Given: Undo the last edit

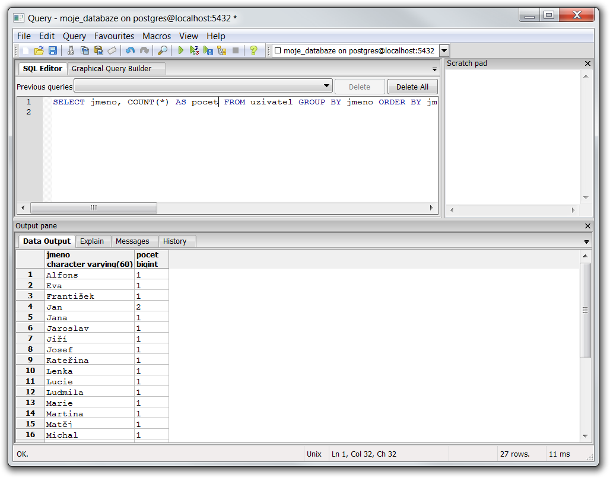Looking at the screenshot, I should pos(130,51).
